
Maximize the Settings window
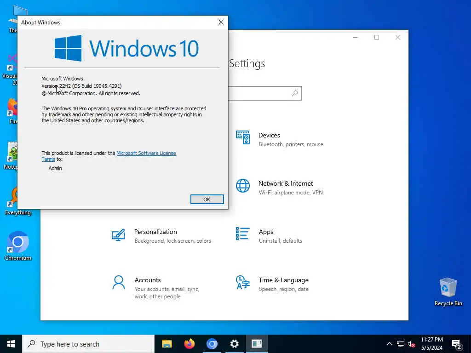point(377,37)
